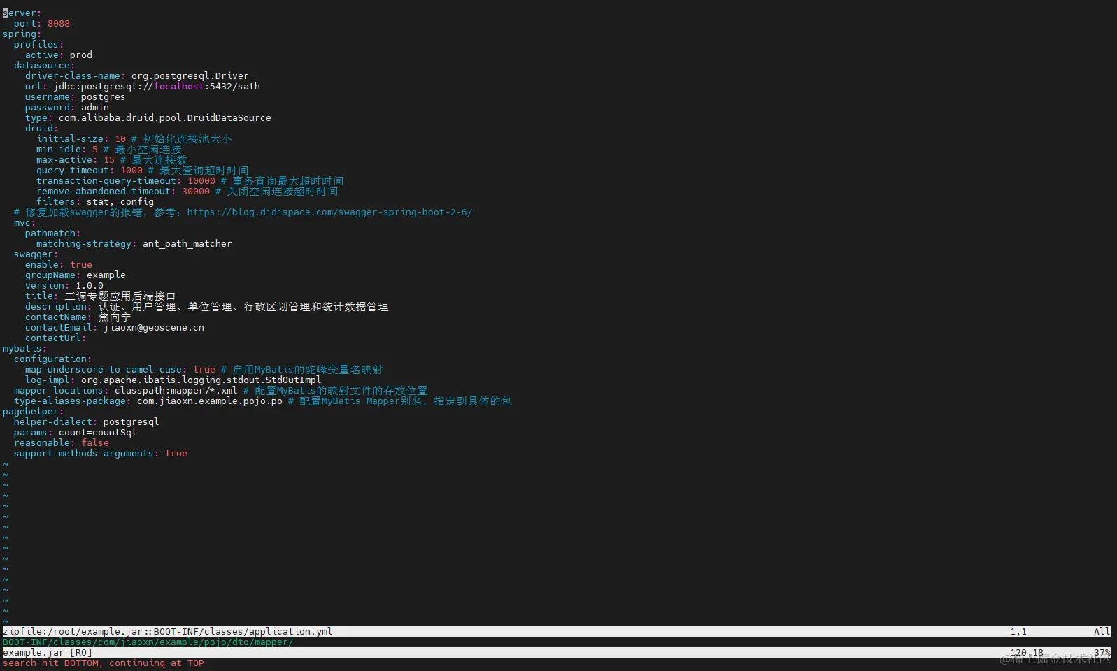The width and height of the screenshot is (1117, 671).
Task: Click the email jiaoxn@geoscene.cn
Action: (154, 328)
